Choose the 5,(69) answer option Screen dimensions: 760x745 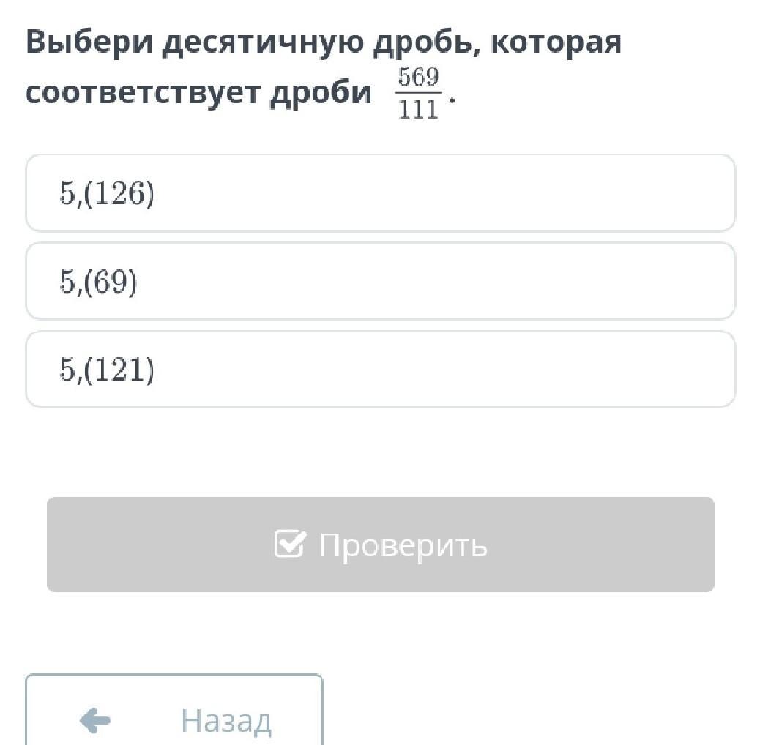pos(380,282)
